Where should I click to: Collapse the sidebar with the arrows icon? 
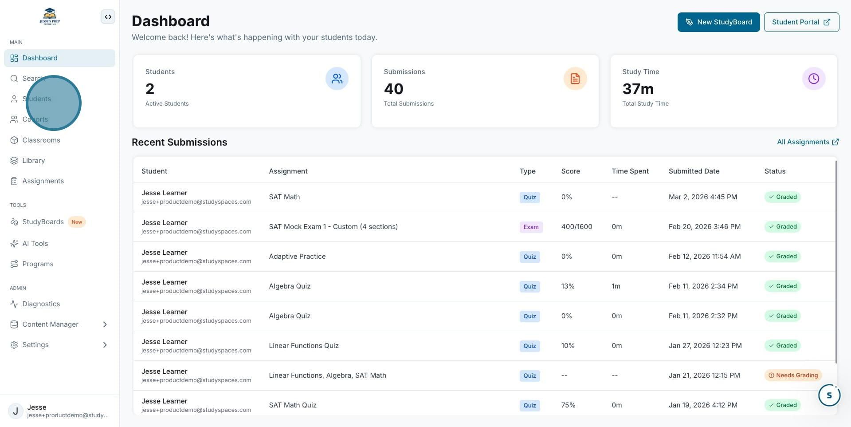108,17
